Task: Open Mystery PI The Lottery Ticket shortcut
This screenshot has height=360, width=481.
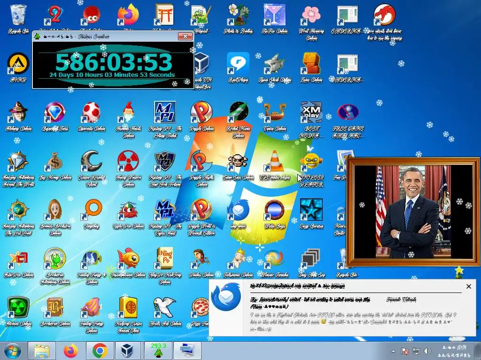Action: tap(165, 112)
